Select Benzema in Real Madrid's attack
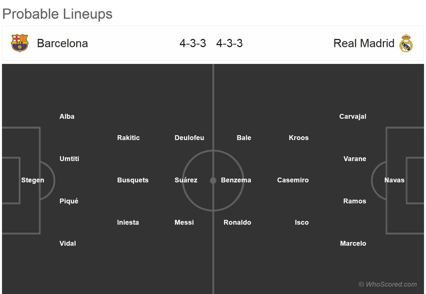 pyautogui.click(x=236, y=180)
